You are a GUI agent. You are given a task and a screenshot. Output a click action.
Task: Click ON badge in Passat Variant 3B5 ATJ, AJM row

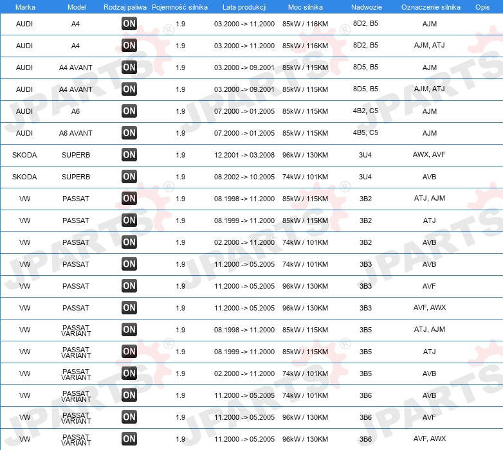(129, 330)
